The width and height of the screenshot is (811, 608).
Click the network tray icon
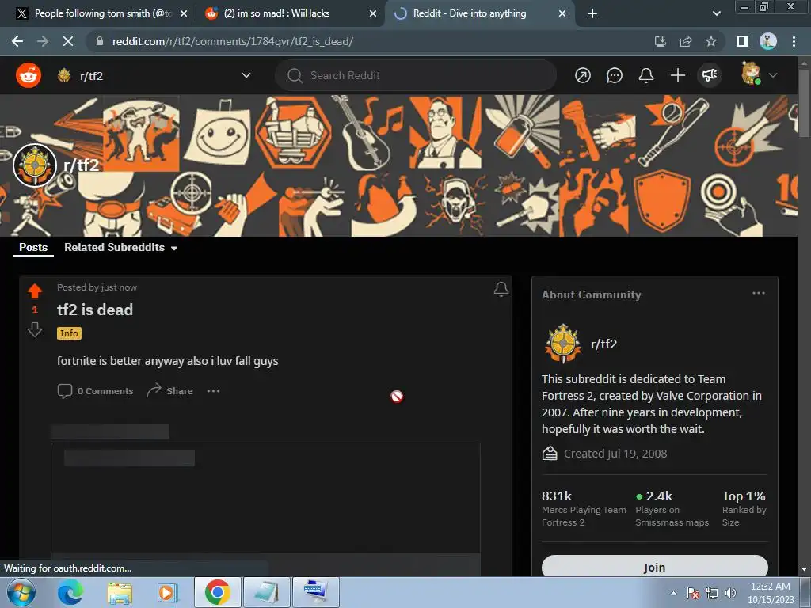[x=712, y=593]
